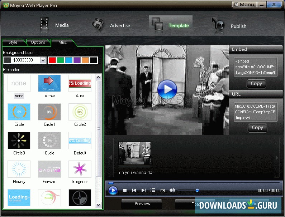The height and width of the screenshot is (217, 285).
Task: Choose the Default loading bar preloader
Action: tap(80, 140)
